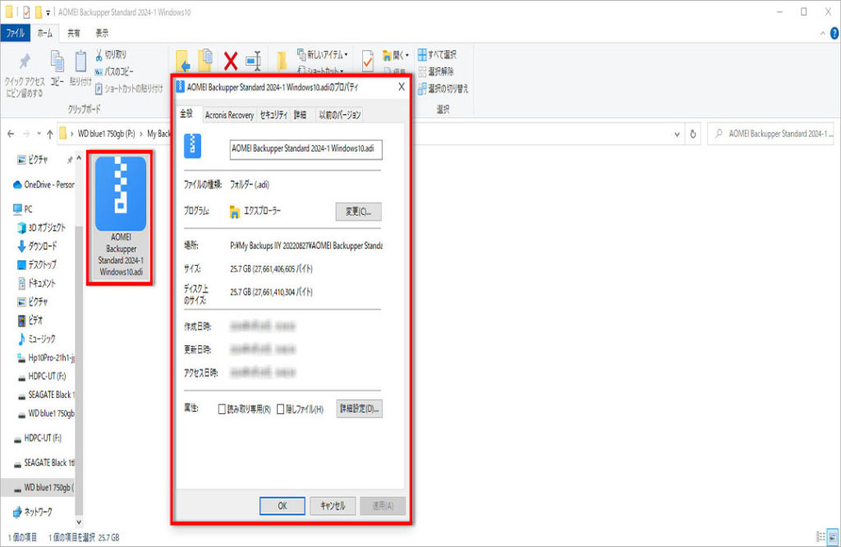The image size is (841, 547).
Task: Toggle the 読み取り専用 checkbox
Action: [x=223, y=409]
